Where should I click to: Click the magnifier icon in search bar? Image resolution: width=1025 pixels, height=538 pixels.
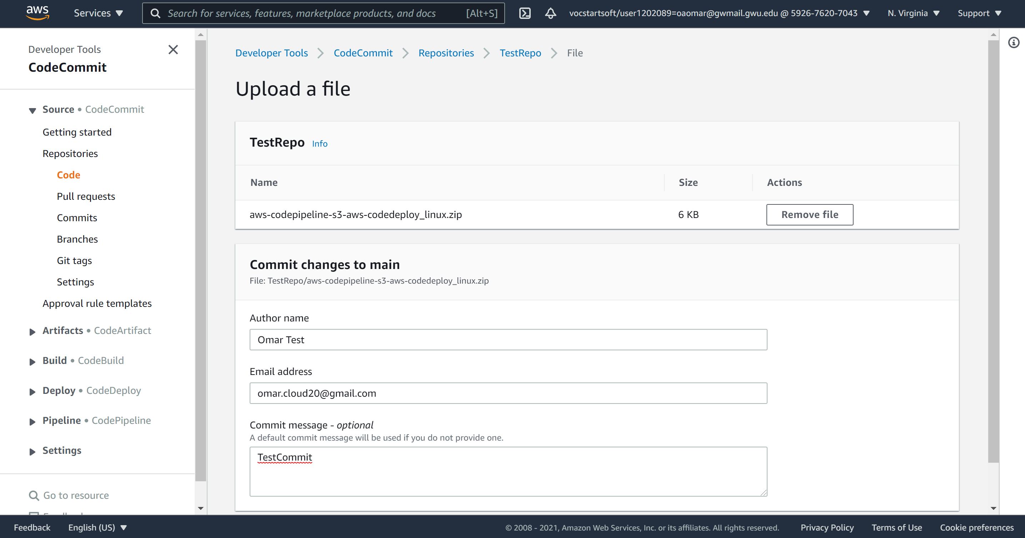point(156,14)
